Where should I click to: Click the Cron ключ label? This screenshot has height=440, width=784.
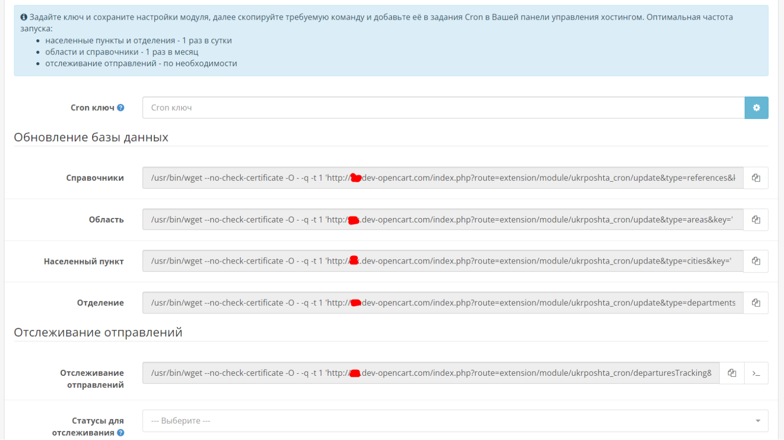(93, 108)
